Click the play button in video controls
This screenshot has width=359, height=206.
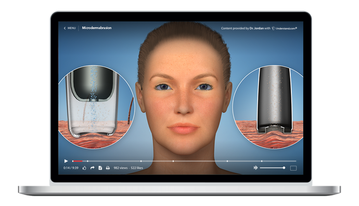tap(66, 161)
